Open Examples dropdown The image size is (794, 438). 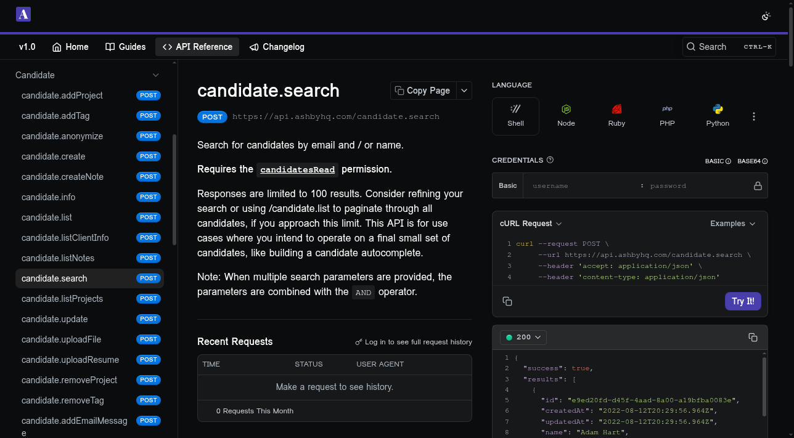732,224
